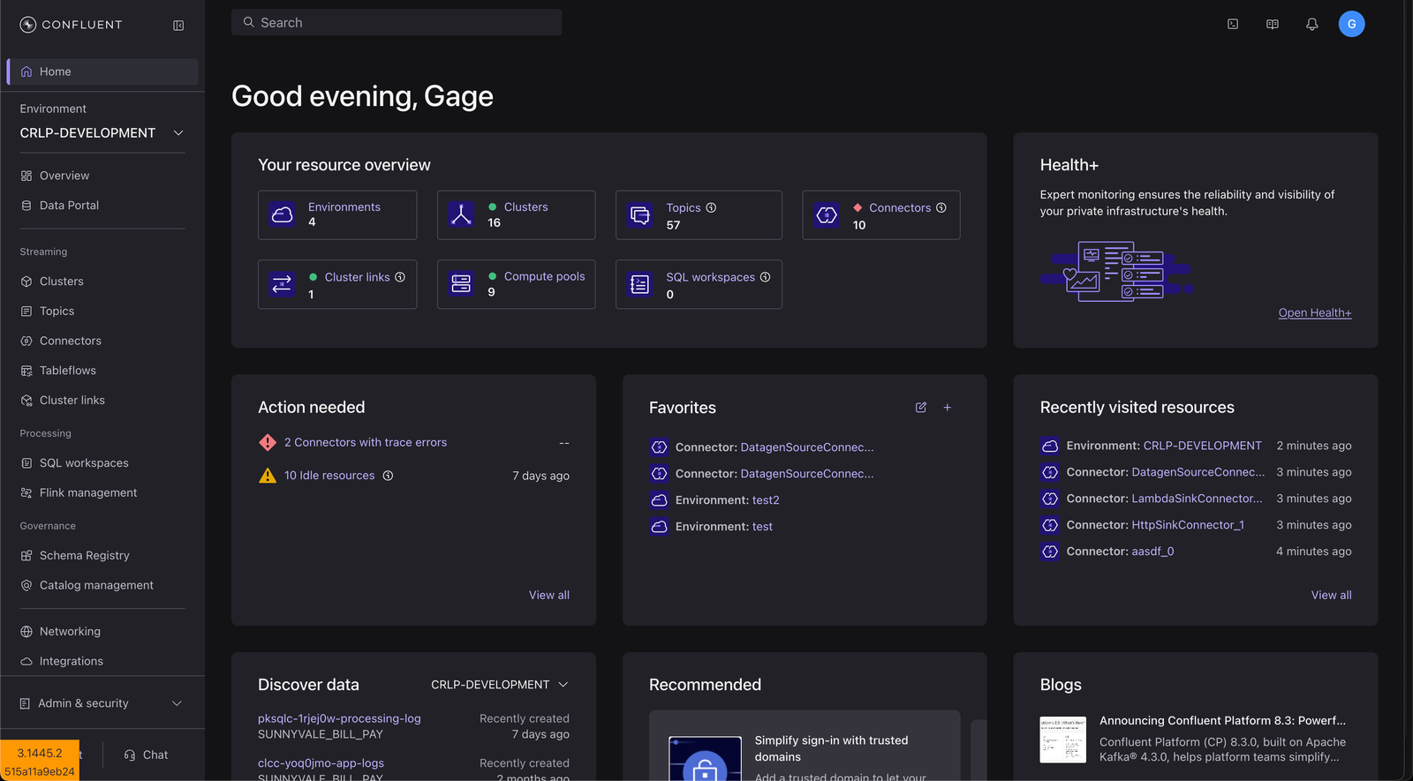Click the Search field
The image size is (1413, 781).
[x=397, y=23]
